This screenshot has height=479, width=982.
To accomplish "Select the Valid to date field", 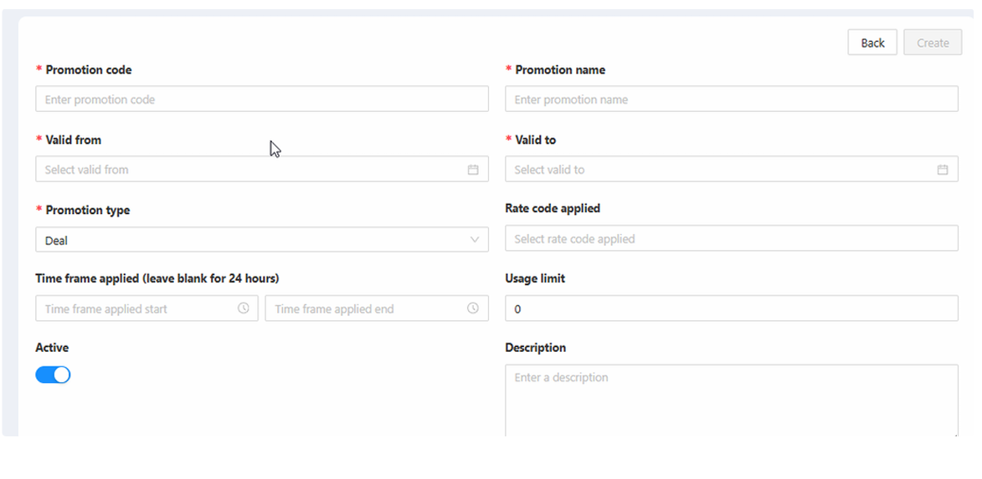I will (x=720, y=170).
